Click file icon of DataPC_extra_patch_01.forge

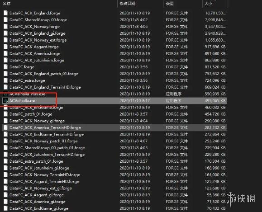pyautogui.click(x=6, y=161)
